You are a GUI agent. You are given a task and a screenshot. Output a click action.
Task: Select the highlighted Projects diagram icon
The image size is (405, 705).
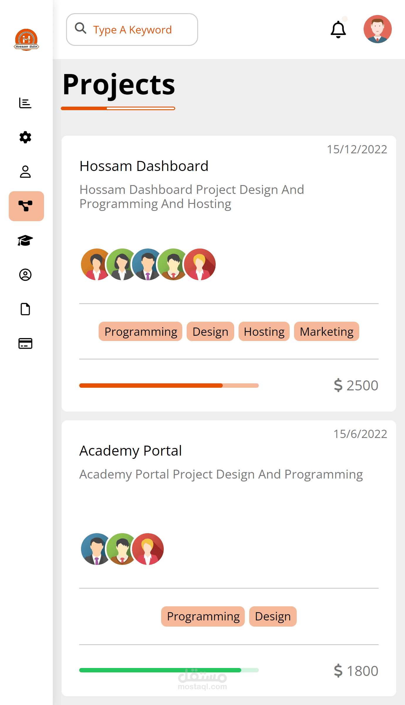(x=26, y=206)
